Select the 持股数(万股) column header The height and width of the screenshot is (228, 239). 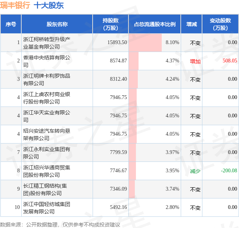111,24
